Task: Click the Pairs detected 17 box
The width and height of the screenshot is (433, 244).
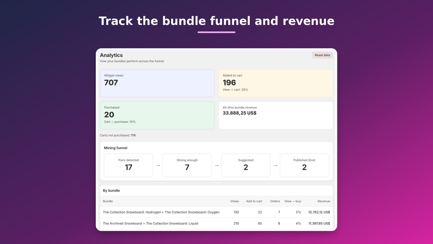Action: point(129,165)
